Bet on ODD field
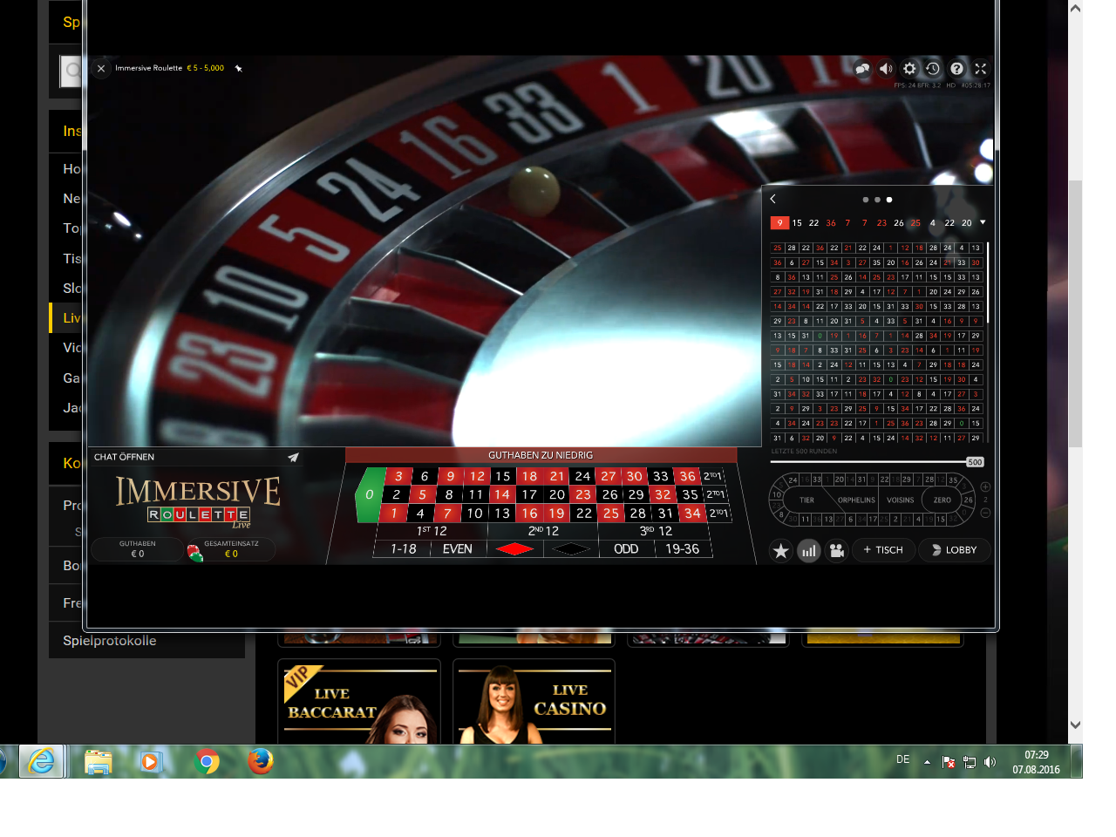The image size is (1116, 837). pos(626,548)
